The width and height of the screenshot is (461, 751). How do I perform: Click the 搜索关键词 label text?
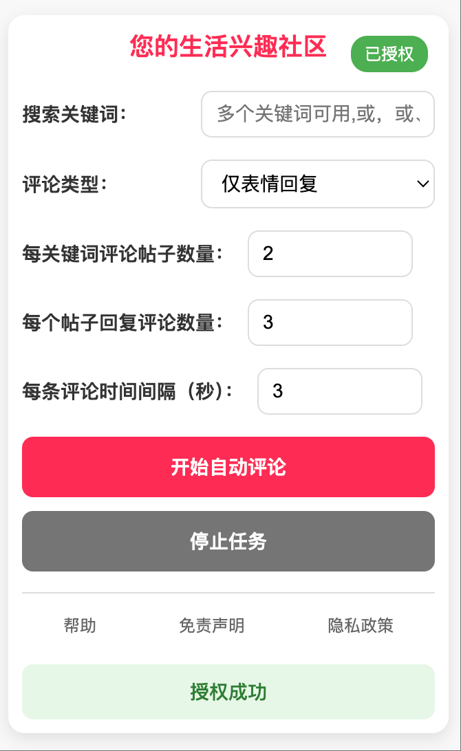point(74,114)
